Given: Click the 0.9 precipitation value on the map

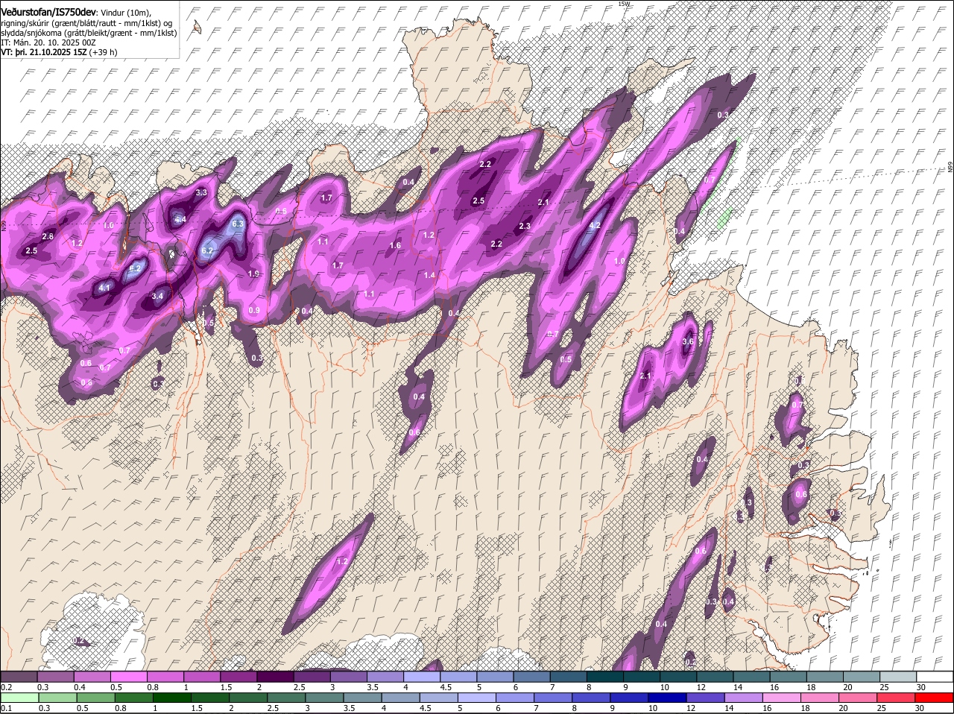Looking at the screenshot, I should tap(254, 310).
